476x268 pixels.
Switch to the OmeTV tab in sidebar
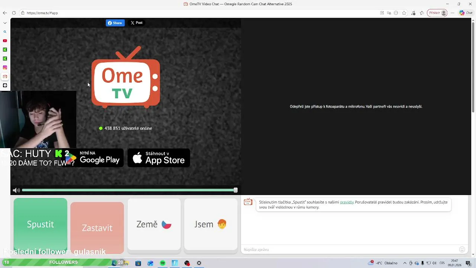click(x=5, y=76)
